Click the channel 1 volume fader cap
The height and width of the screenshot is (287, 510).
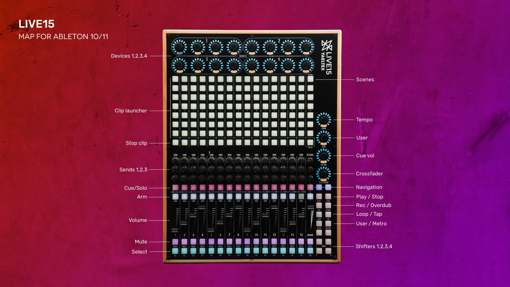[x=175, y=230]
